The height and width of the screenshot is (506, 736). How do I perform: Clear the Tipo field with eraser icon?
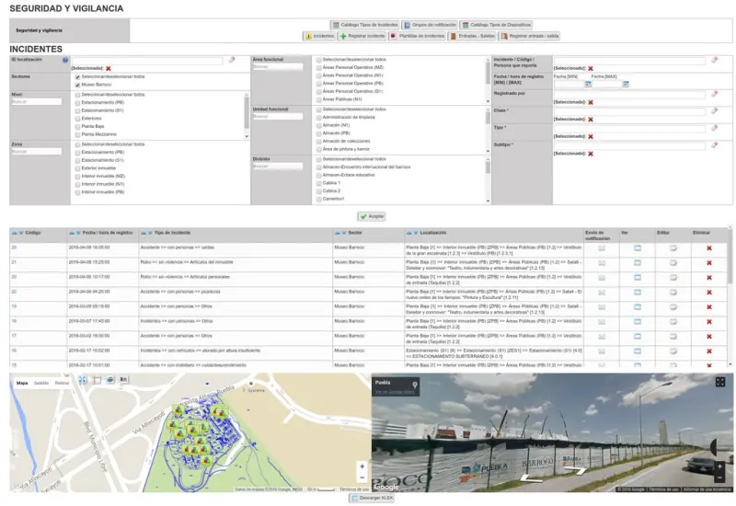[x=715, y=128]
